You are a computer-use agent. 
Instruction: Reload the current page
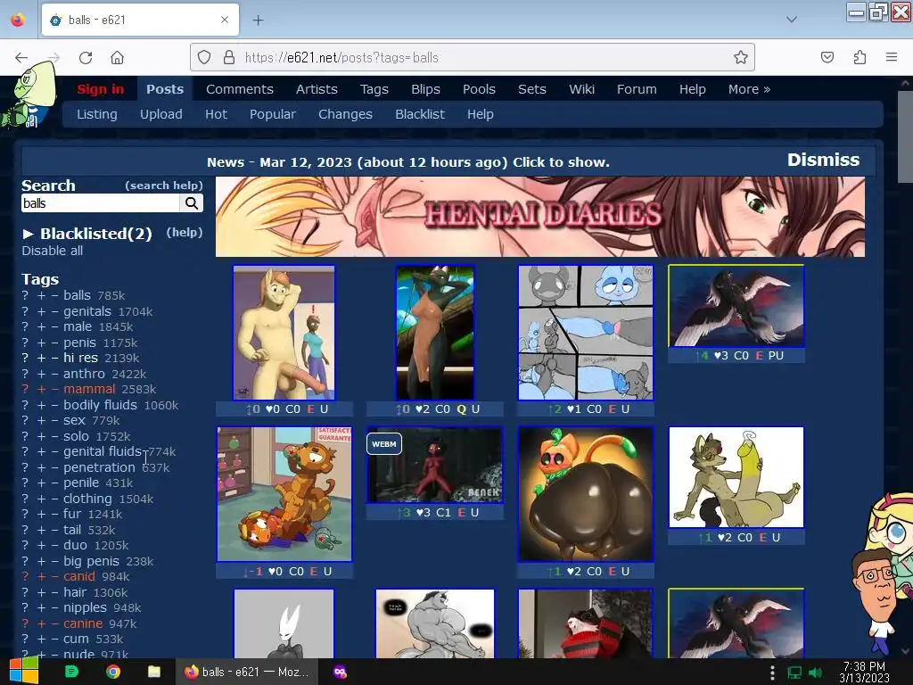click(86, 58)
